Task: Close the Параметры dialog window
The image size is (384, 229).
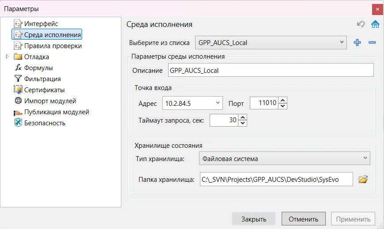Action: [377, 9]
